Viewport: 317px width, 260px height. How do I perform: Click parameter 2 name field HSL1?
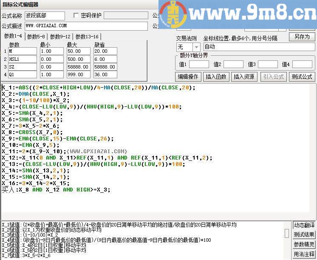pyautogui.click(x=23, y=59)
